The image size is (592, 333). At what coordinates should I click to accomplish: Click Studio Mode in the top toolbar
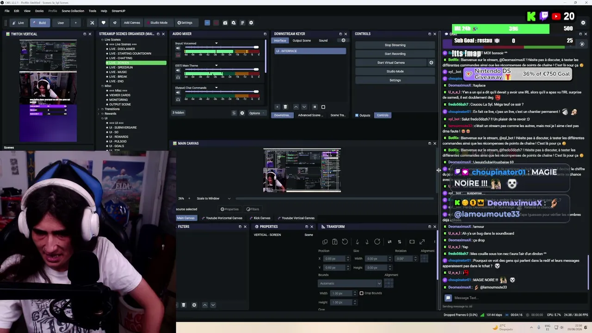pyautogui.click(x=159, y=23)
